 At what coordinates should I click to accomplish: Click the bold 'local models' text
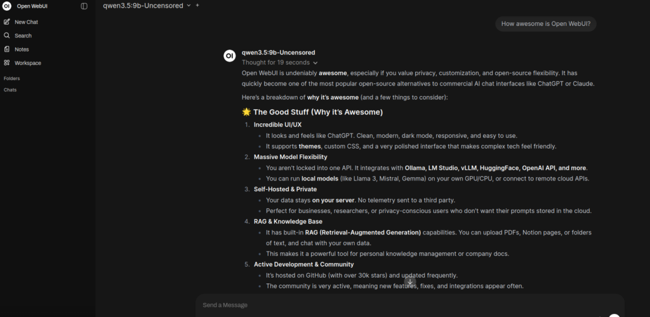(320, 179)
